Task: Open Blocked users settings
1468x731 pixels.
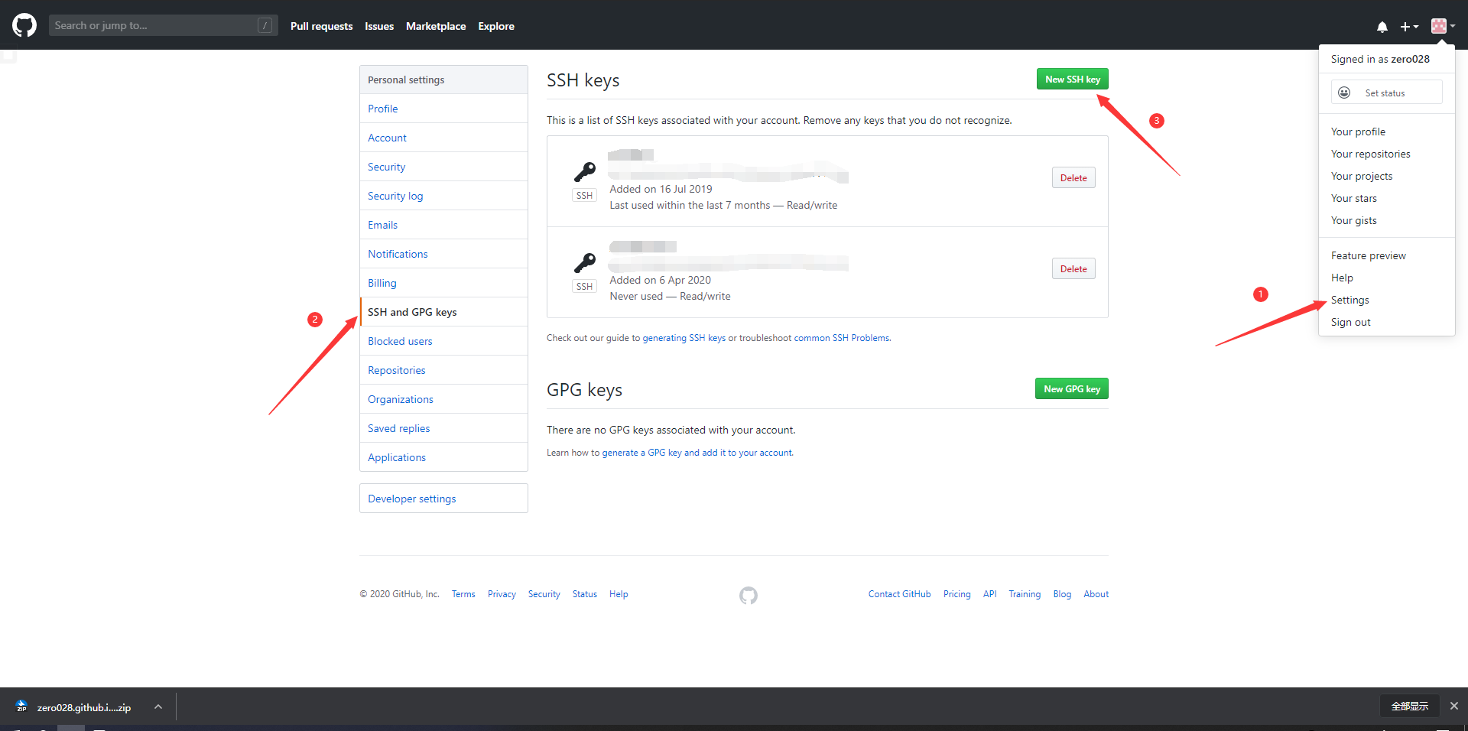Action: point(443,341)
